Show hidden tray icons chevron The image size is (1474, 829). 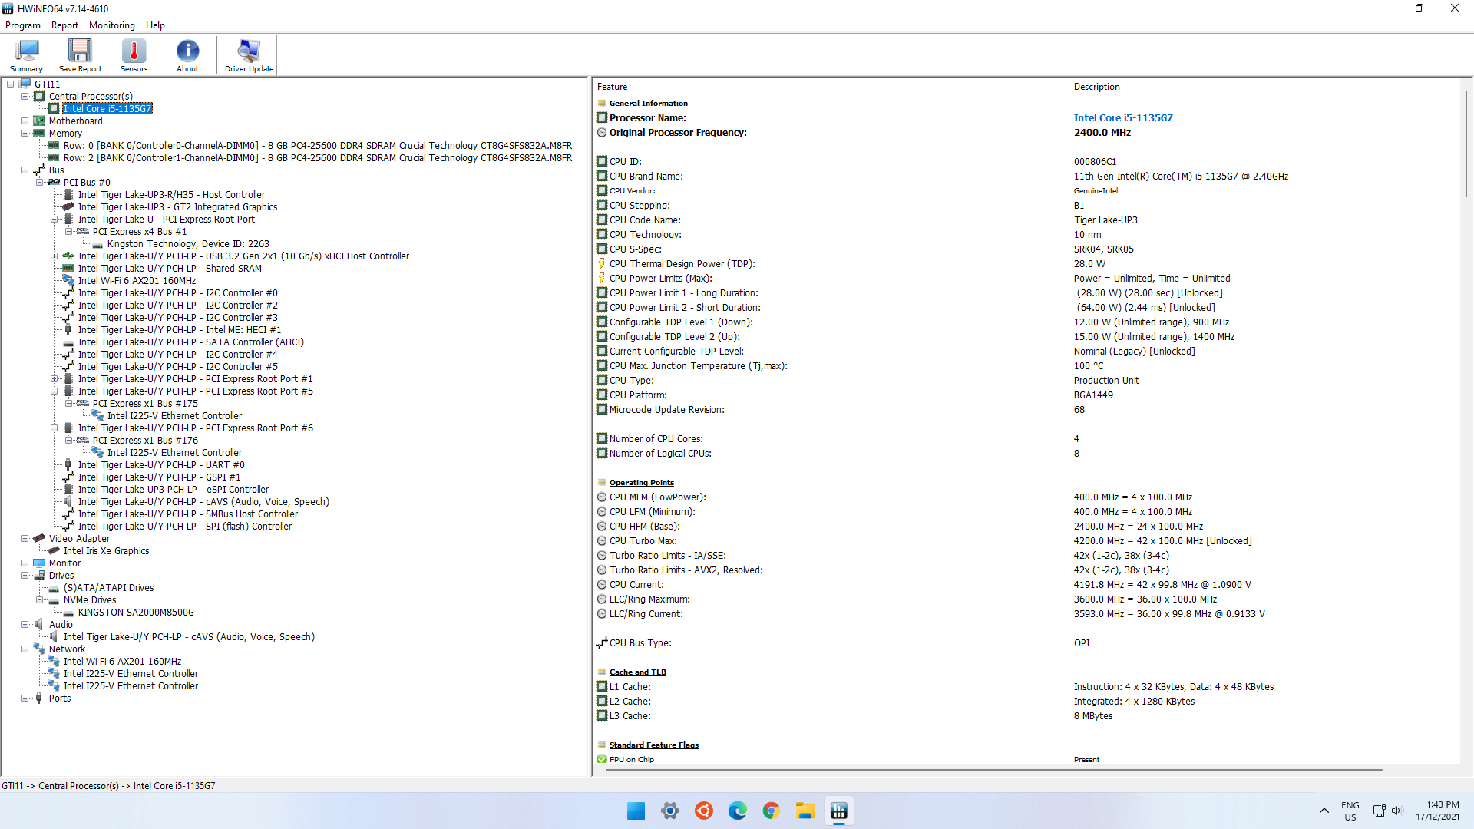tap(1324, 811)
